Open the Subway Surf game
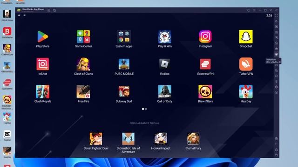 point(124,92)
